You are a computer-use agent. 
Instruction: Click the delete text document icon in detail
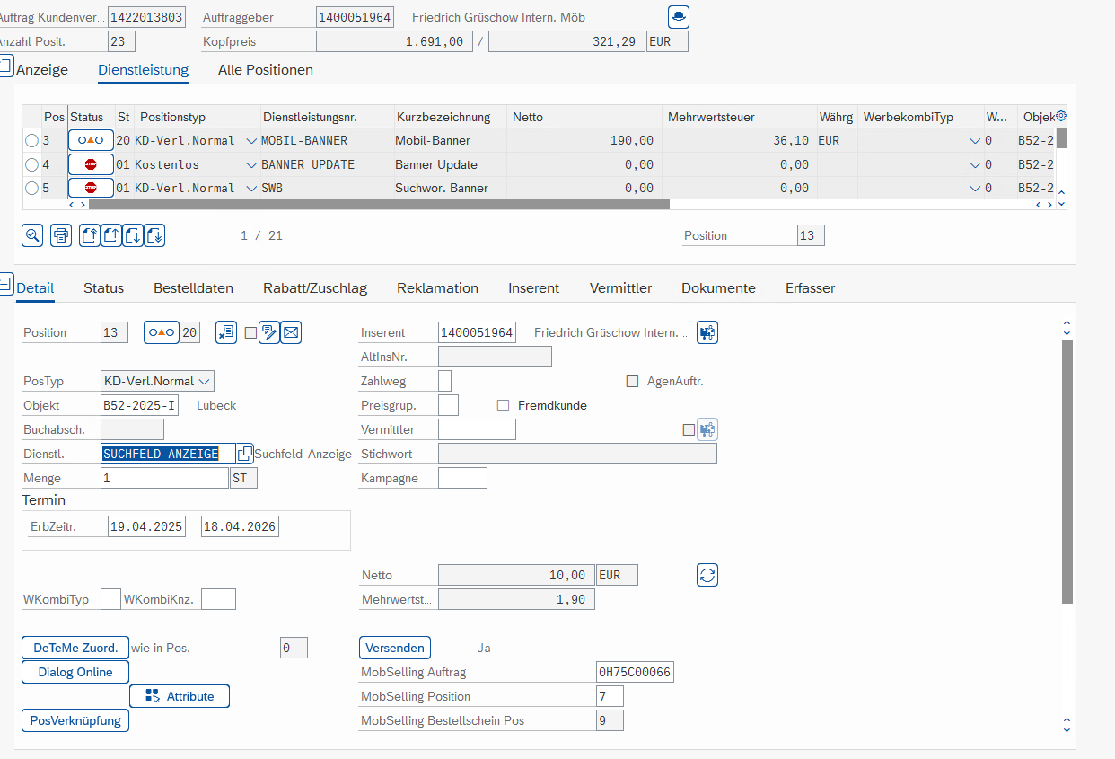(x=226, y=332)
